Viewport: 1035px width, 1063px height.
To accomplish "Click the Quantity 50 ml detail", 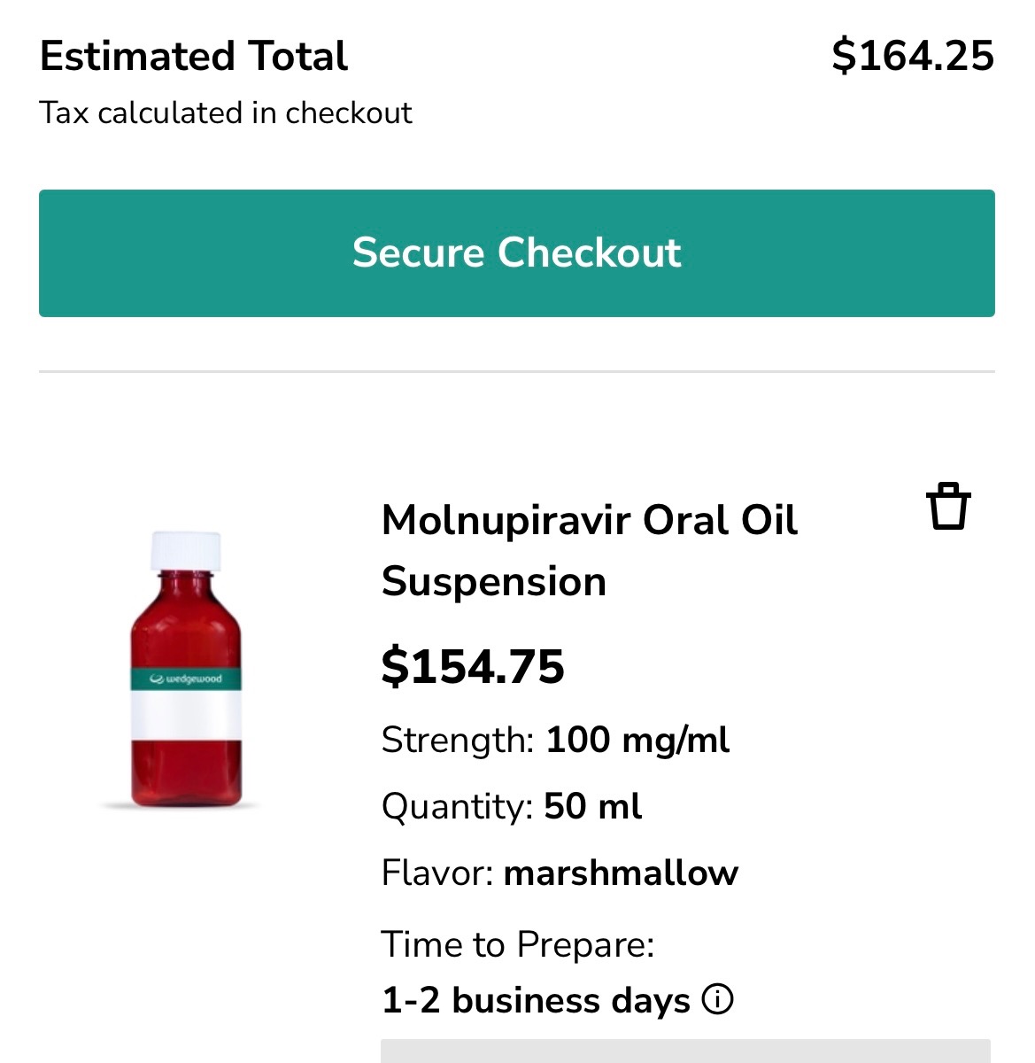I will point(512,807).
